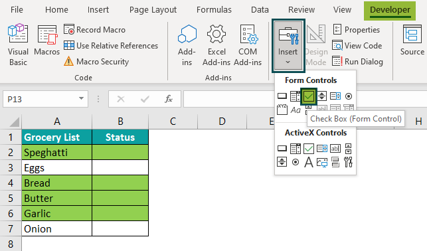Select the ActiveX Image control
The image size is (427, 251).
pos(322,162)
